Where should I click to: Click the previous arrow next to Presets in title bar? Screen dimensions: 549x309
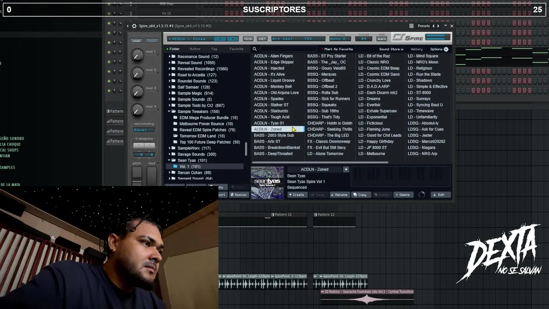coord(434,26)
